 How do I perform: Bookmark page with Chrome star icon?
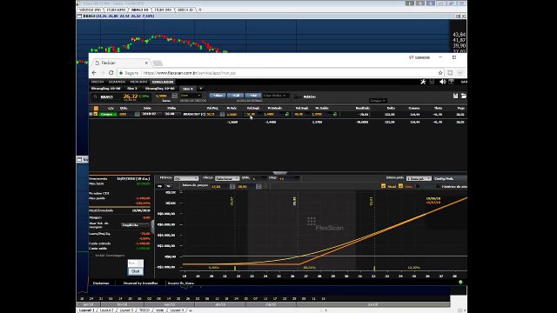pos(440,73)
